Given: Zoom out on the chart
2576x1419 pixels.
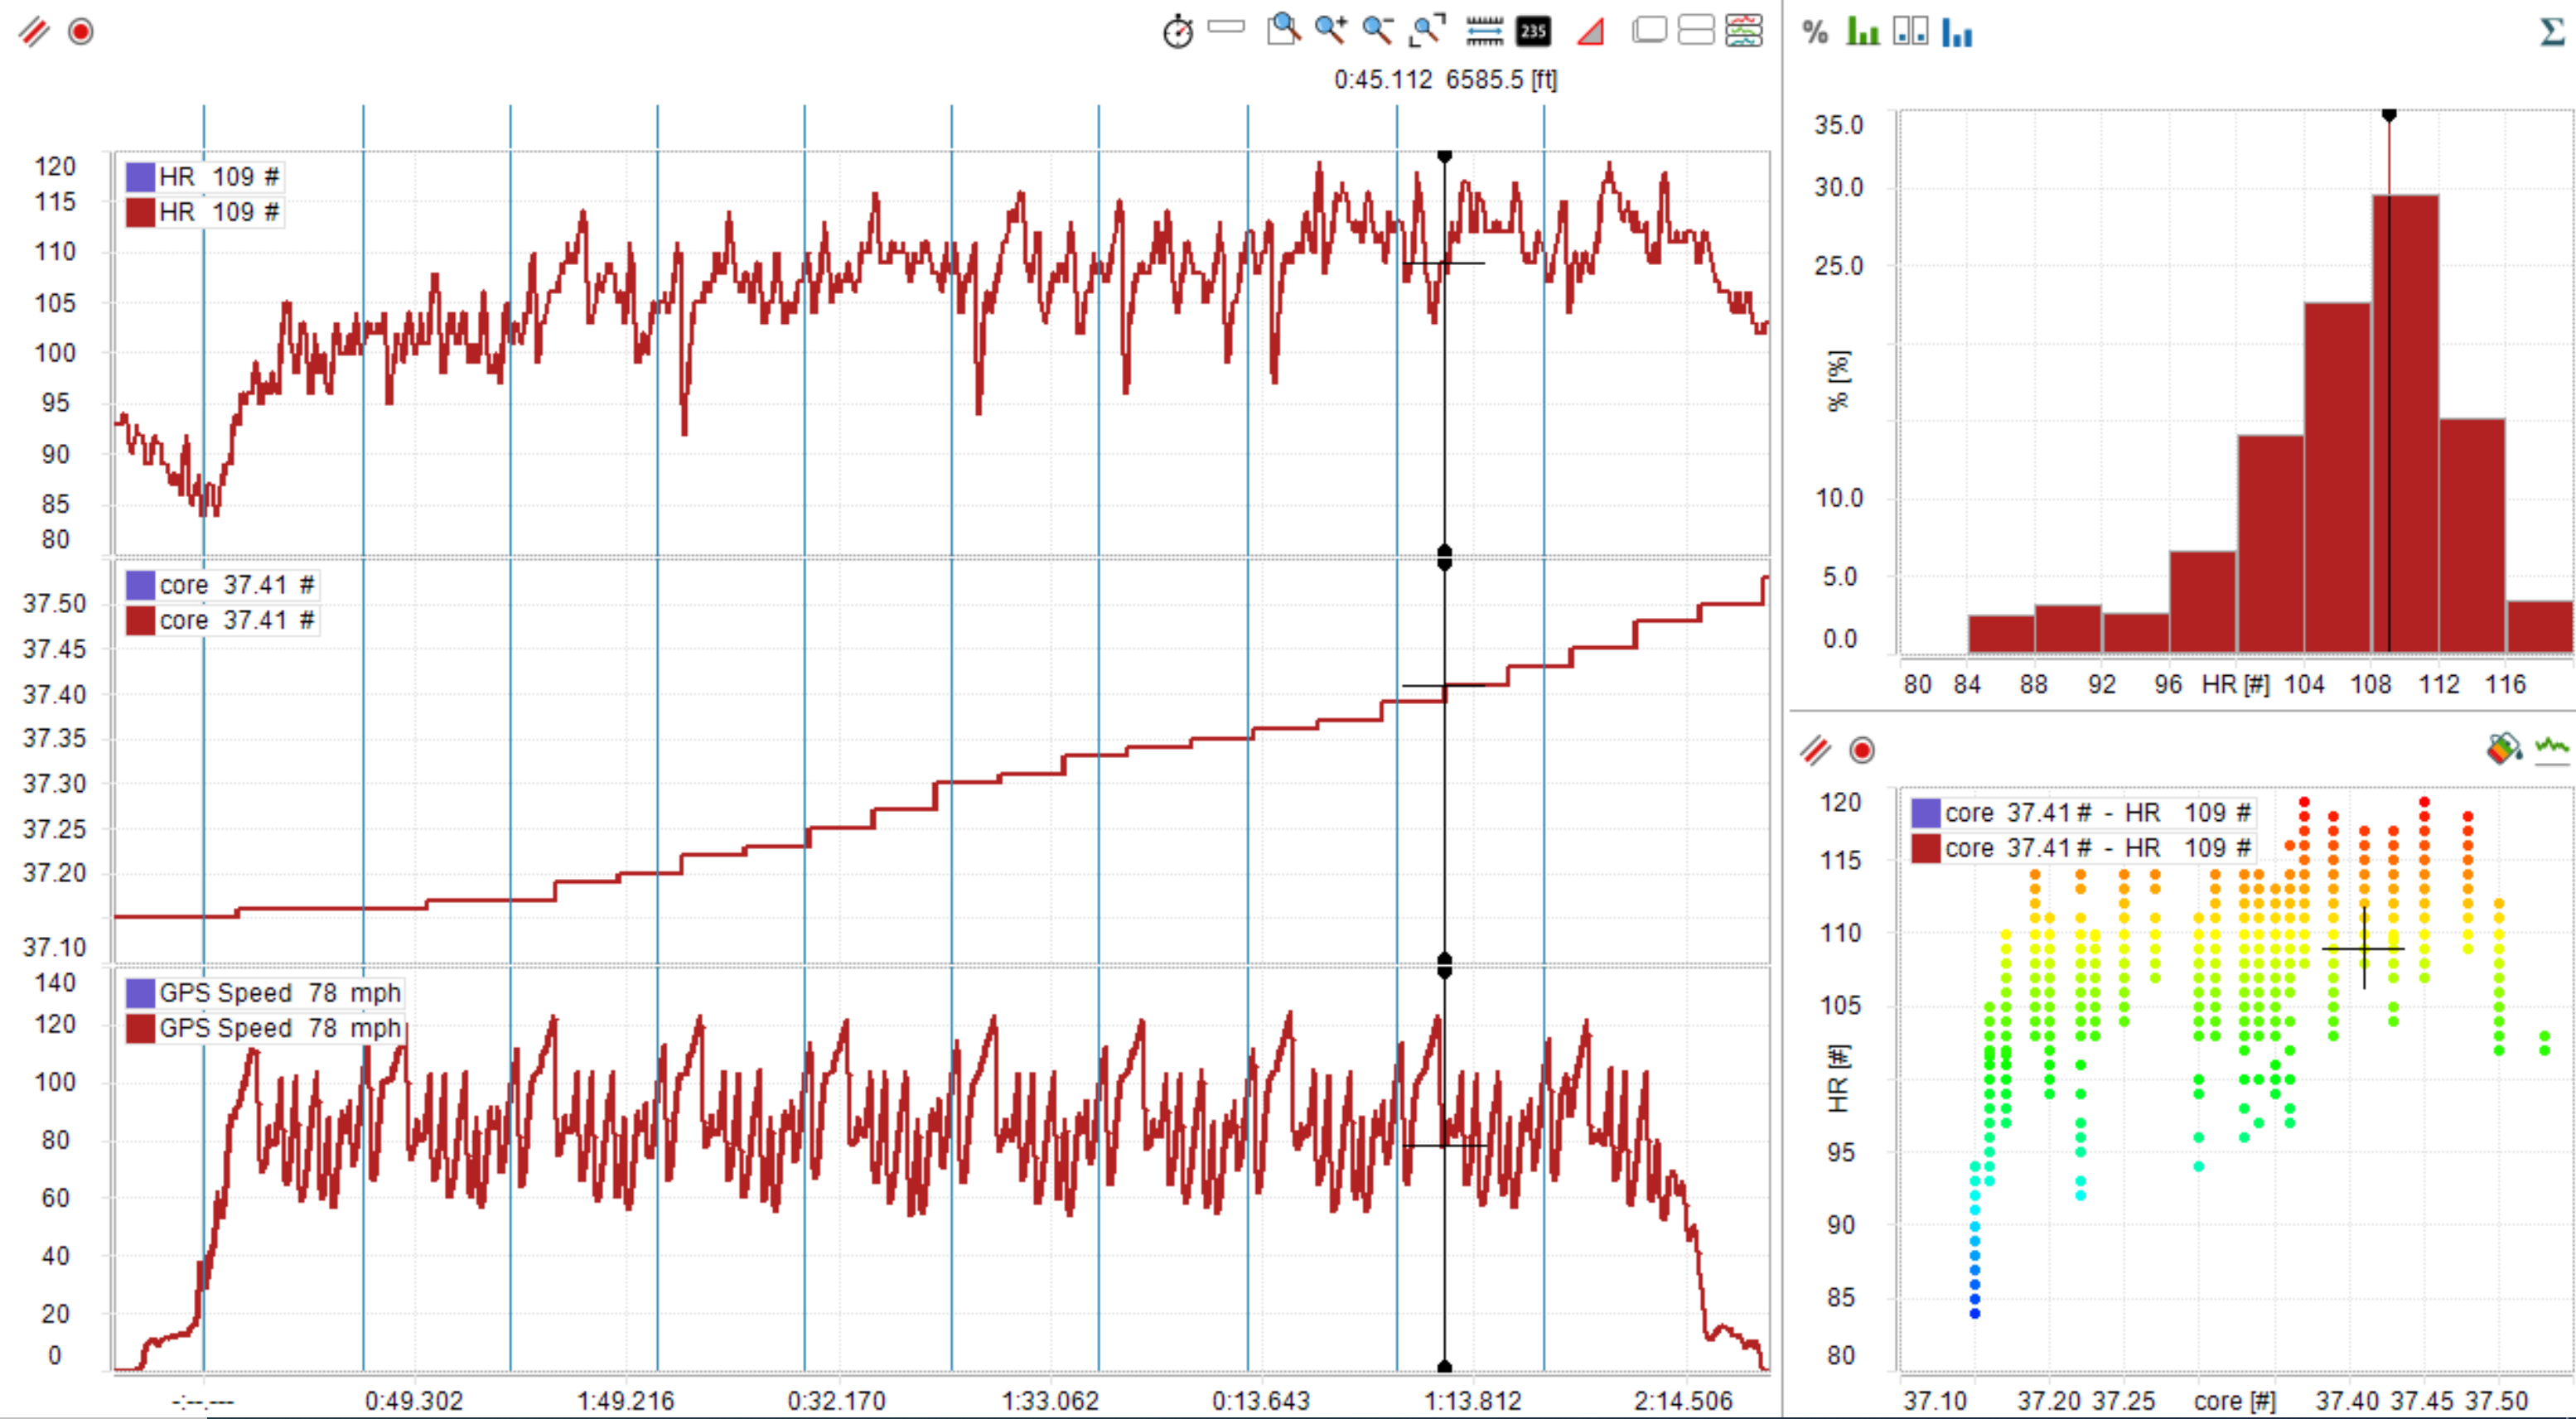Looking at the screenshot, I should [1379, 32].
